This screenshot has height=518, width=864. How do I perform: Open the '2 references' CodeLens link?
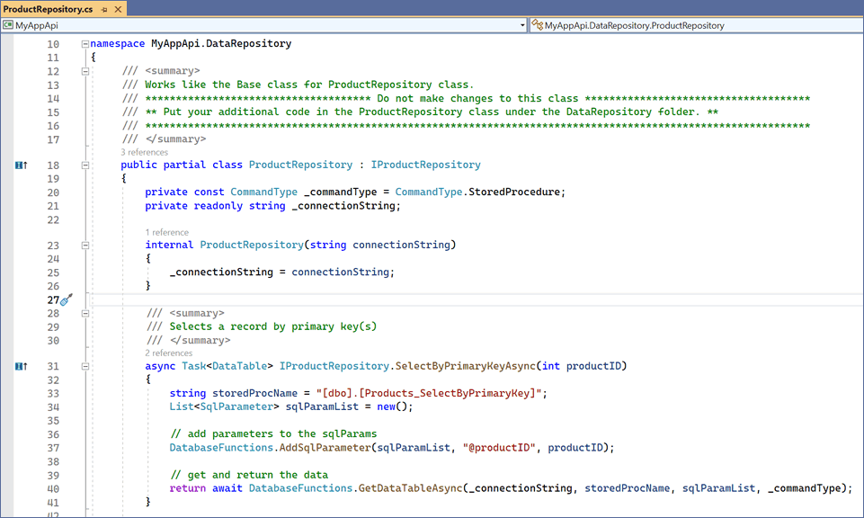169,353
